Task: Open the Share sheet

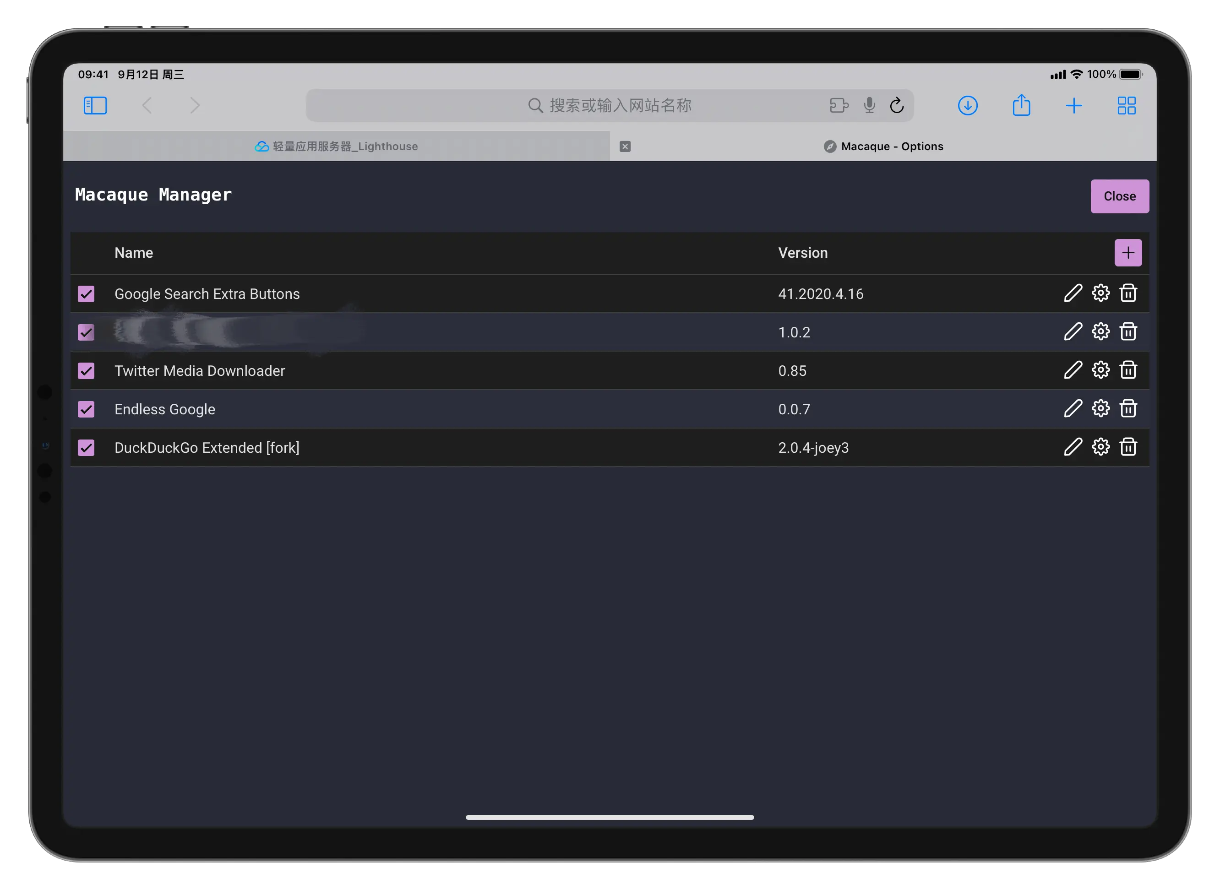Action: pos(1021,105)
